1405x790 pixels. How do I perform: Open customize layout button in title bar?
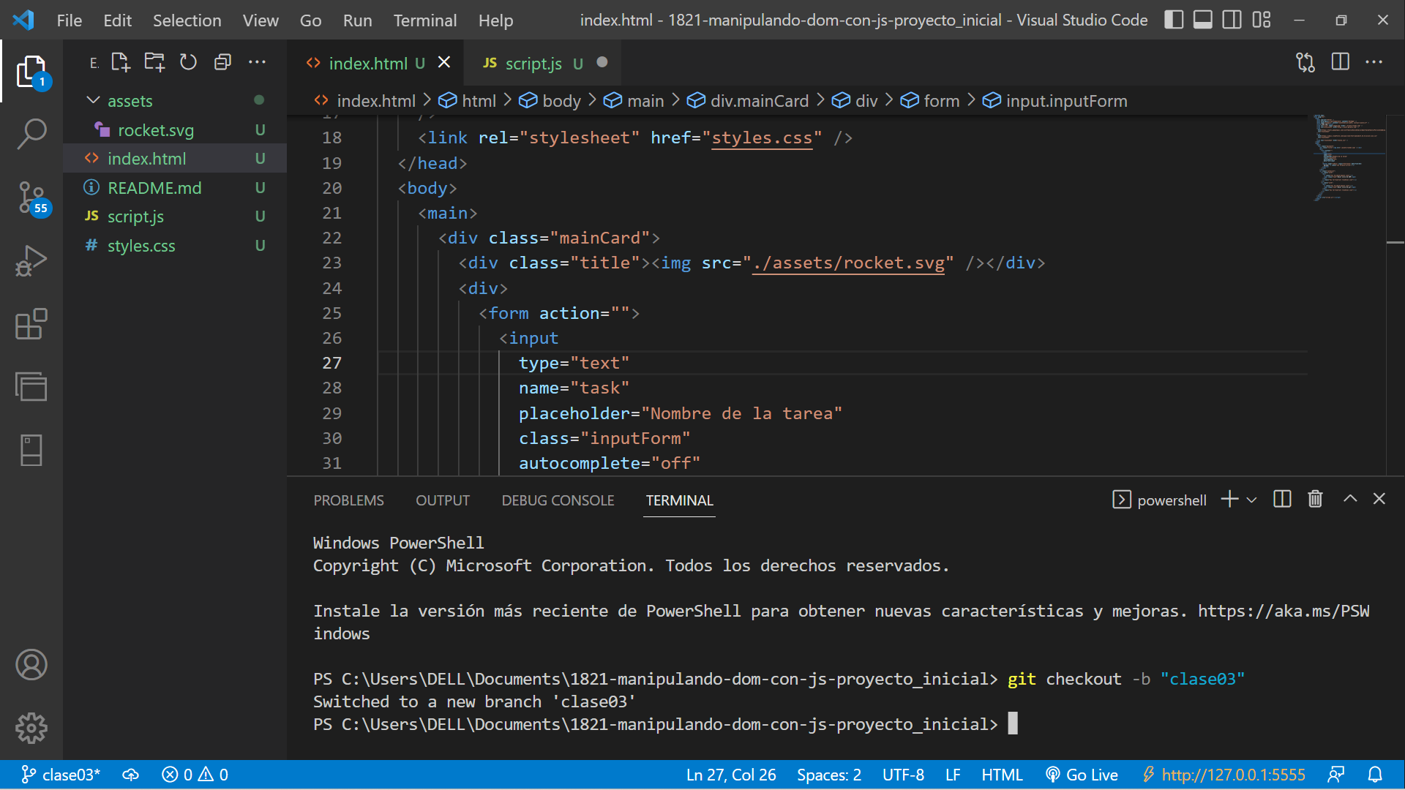click(x=1262, y=20)
